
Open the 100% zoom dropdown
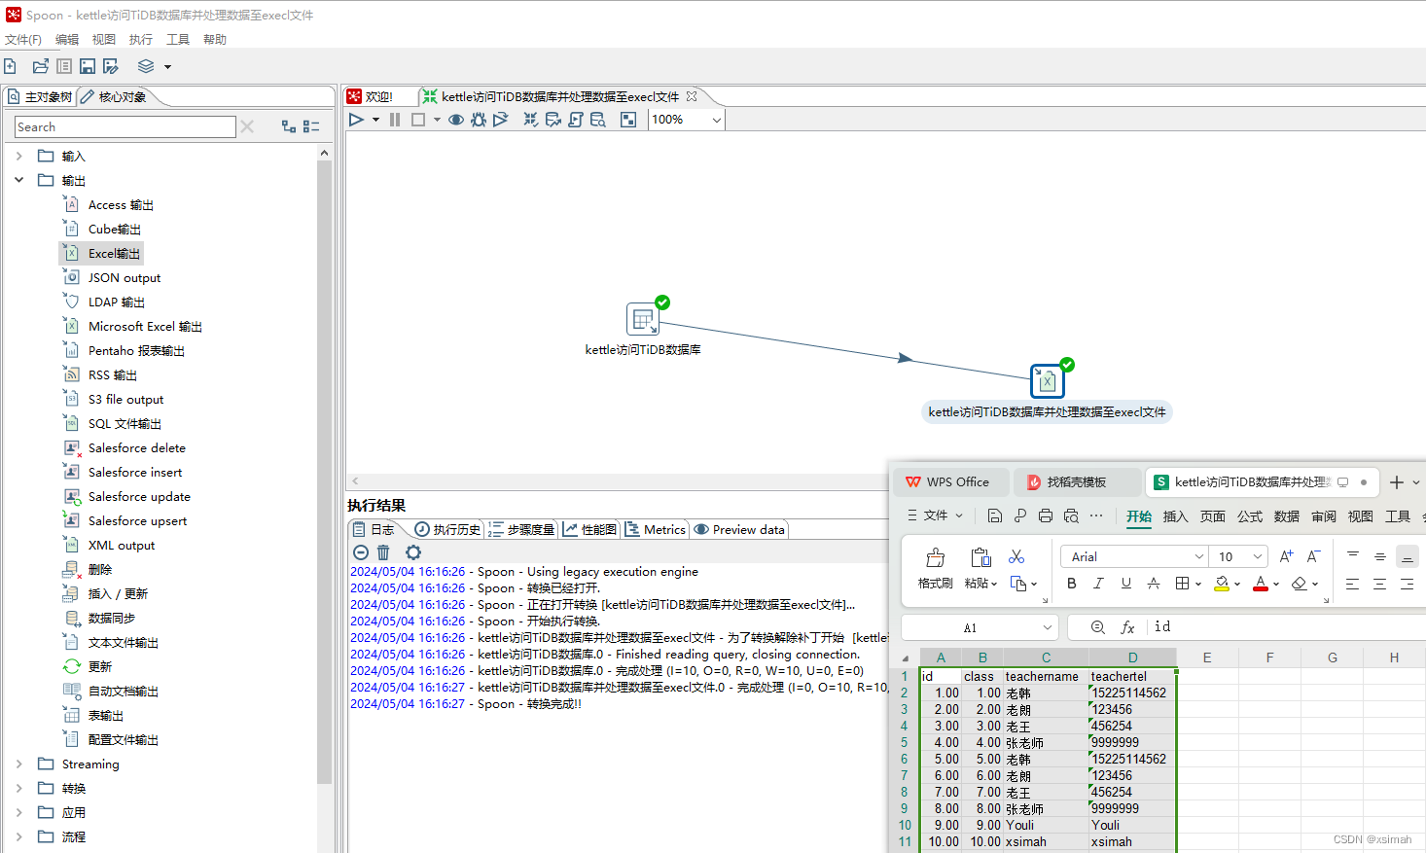[717, 120]
